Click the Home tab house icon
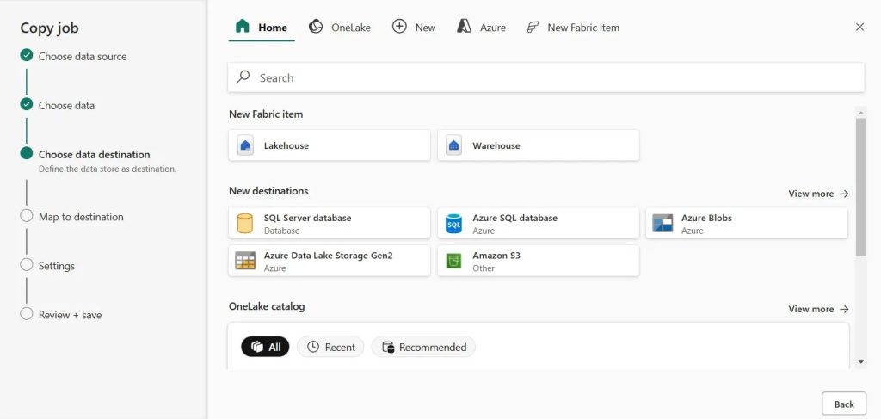 click(x=242, y=27)
